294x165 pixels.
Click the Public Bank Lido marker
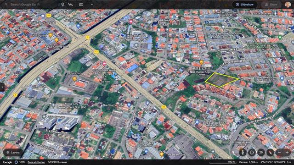click(43, 16)
